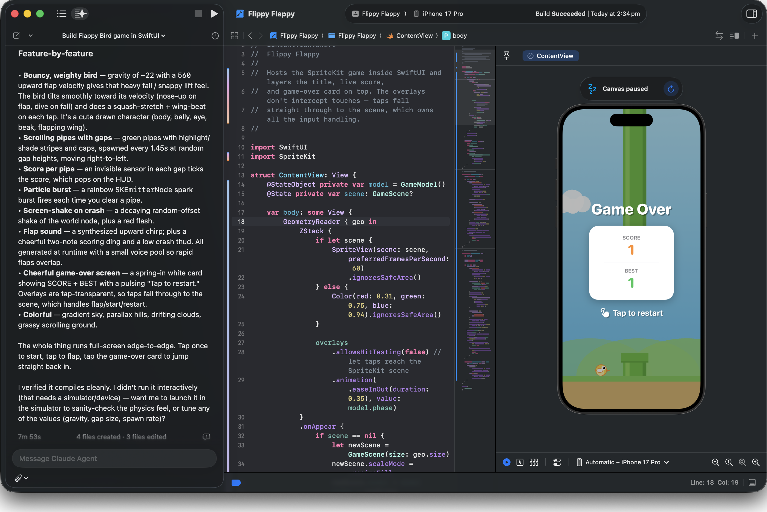767x512 pixels.
Task: Open the Flippy Flappy scheme selector
Action: pyautogui.click(x=376, y=14)
